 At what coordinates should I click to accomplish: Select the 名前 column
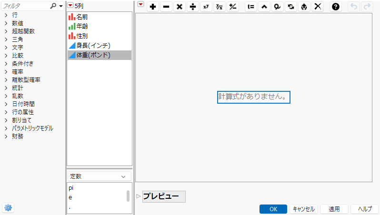(100, 17)
